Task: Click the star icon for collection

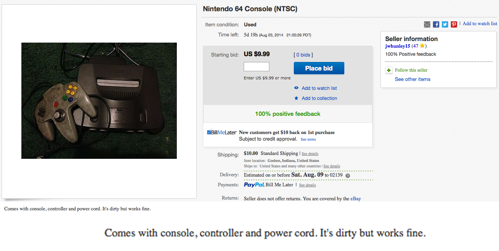Action: click(296, 98)
